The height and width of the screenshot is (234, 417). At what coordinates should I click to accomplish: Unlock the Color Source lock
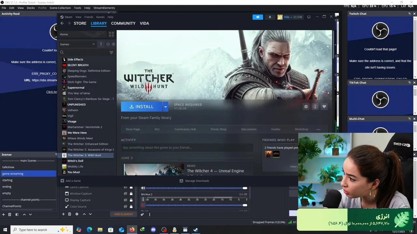tap(131, 207)
